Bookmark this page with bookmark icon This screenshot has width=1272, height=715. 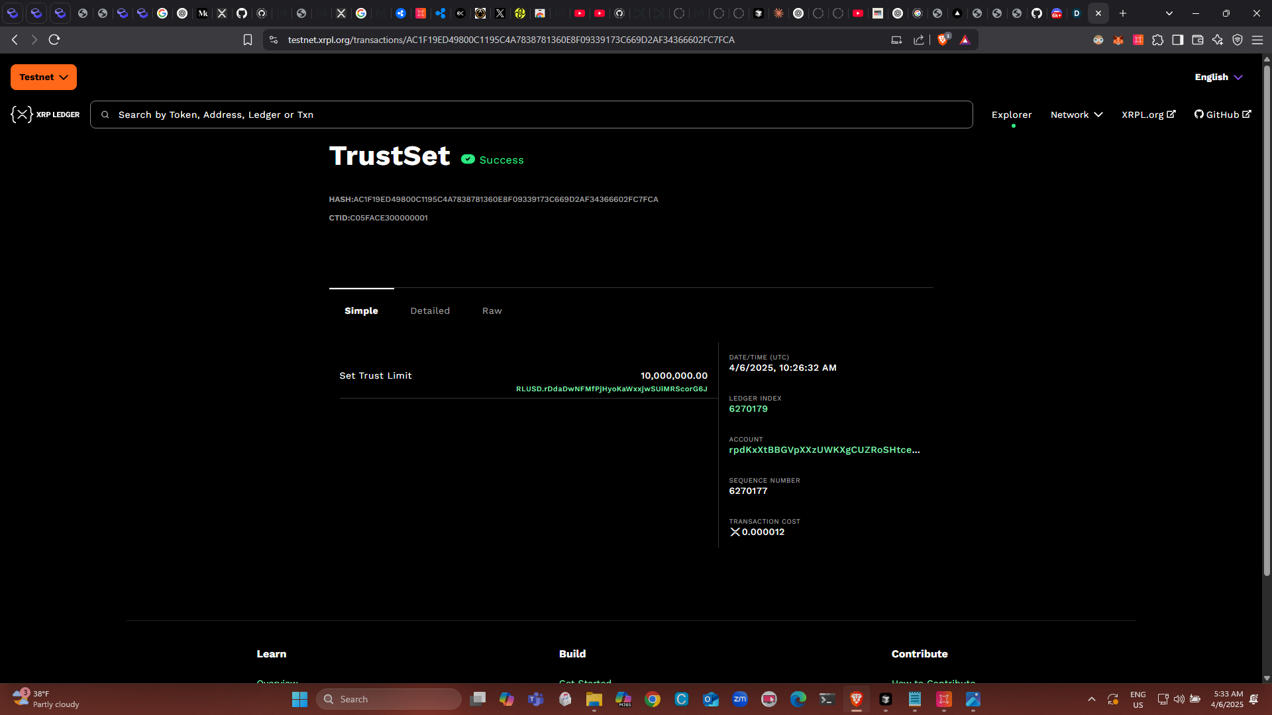click(248, 40)
